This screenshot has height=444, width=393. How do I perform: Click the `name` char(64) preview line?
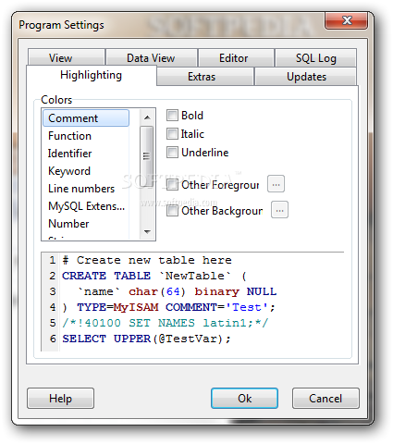click(178, 291)
